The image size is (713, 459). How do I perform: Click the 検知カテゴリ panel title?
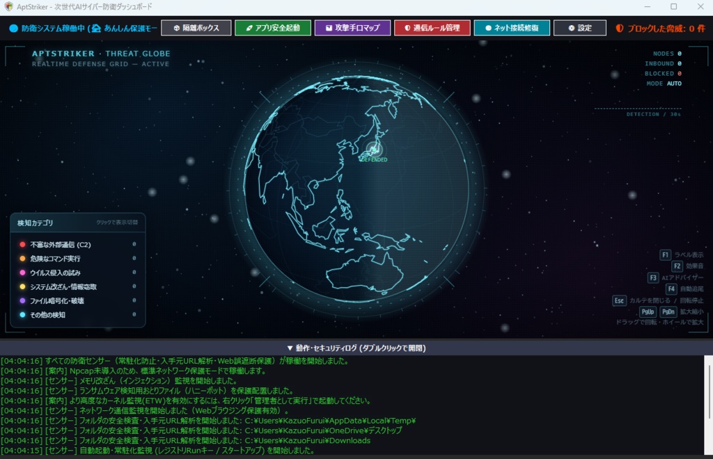pos(35,223)
